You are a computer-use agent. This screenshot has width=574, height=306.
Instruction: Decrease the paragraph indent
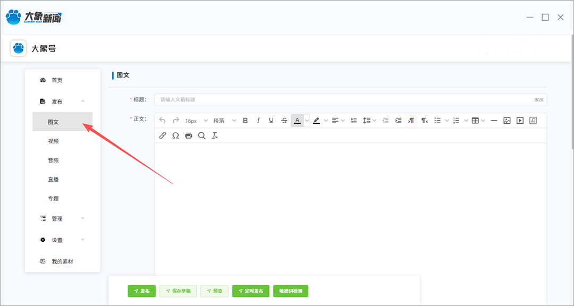click(x=385, y=121)
